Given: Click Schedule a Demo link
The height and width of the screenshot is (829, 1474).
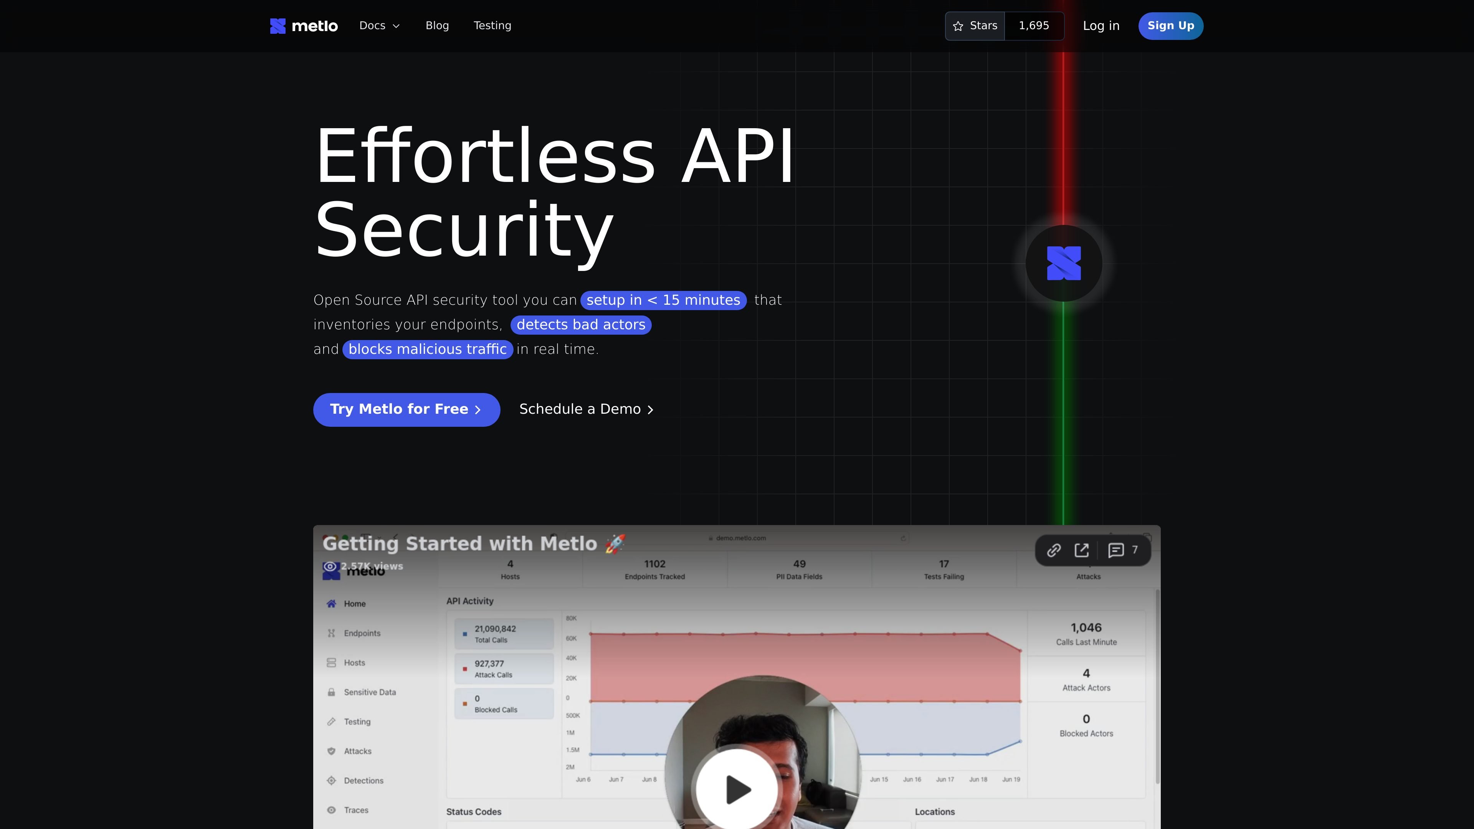Looking at the screenshot, I should click(587, 410).
